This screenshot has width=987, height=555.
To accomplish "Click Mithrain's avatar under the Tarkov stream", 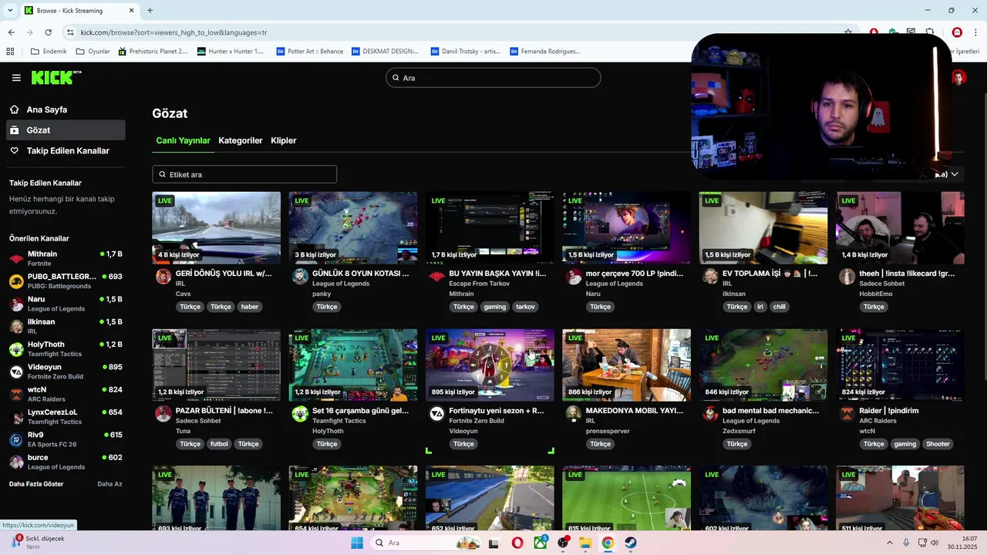I will pos(436,277).
